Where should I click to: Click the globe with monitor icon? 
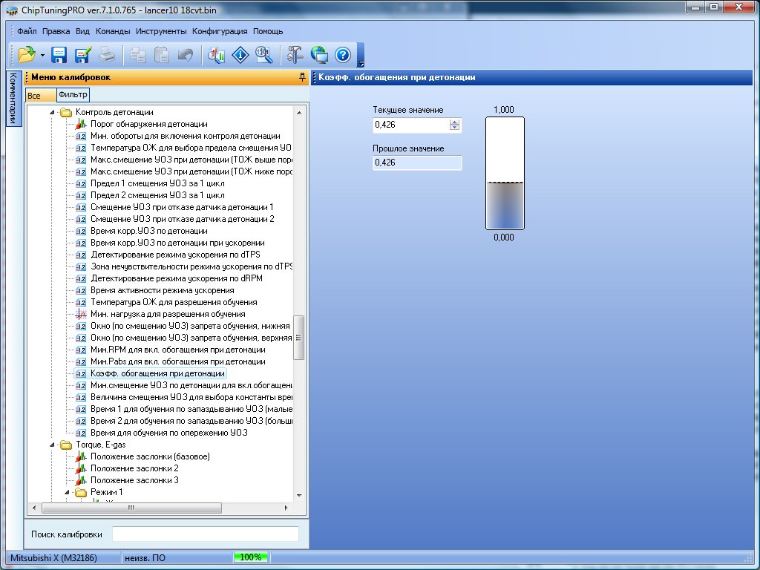pyautogui.click(x=319, y=54)
